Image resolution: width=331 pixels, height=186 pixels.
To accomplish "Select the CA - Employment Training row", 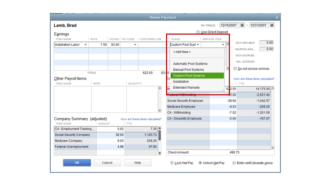I will tap(106, 129).
